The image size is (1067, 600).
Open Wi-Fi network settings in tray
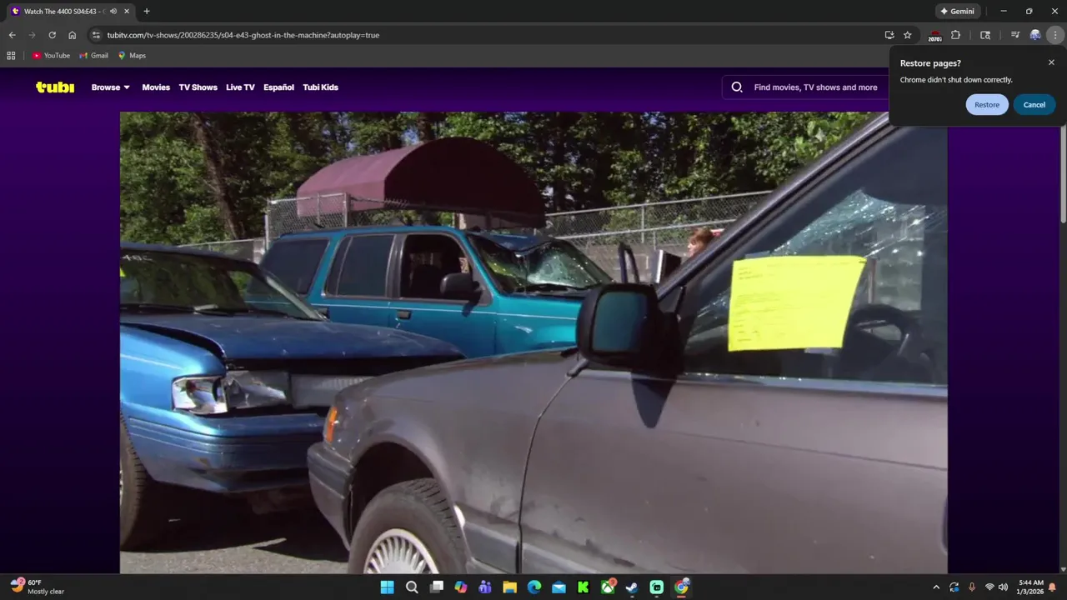[989, 587]
